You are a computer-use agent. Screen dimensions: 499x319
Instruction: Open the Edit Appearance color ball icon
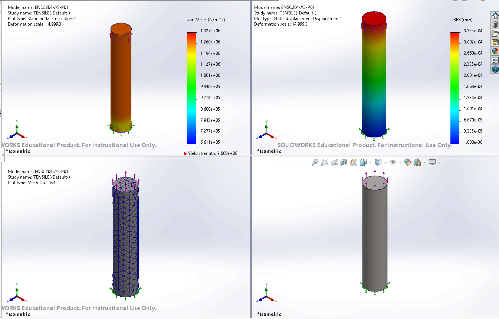coord(407,162)
